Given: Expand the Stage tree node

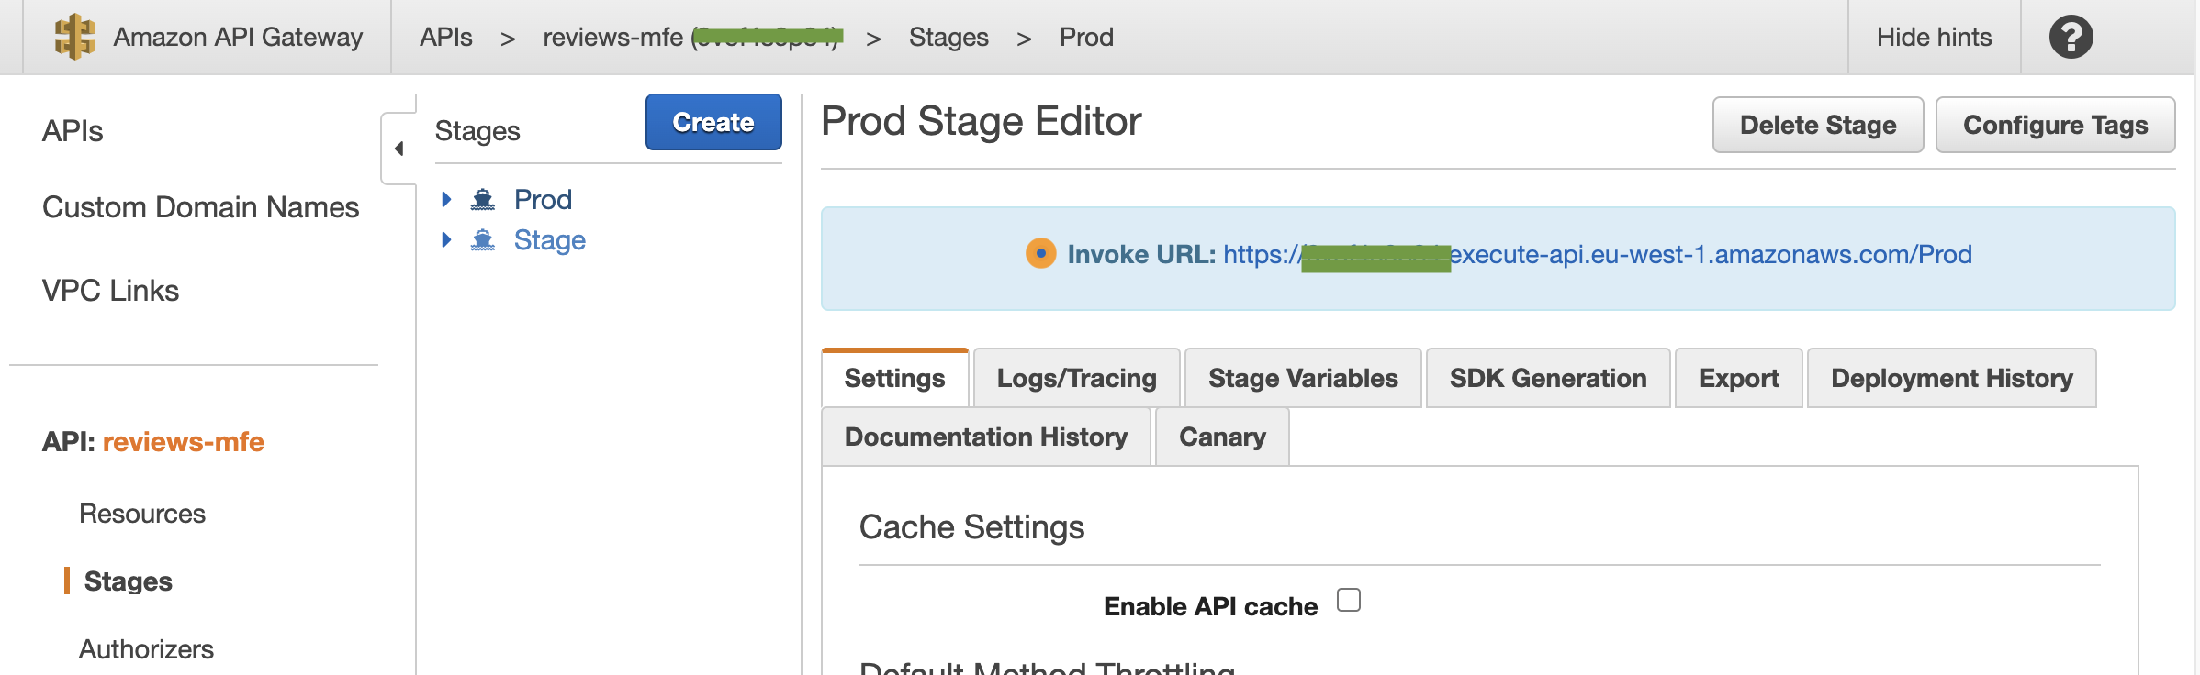Looking at the screenshot, I should pos(446,240).
